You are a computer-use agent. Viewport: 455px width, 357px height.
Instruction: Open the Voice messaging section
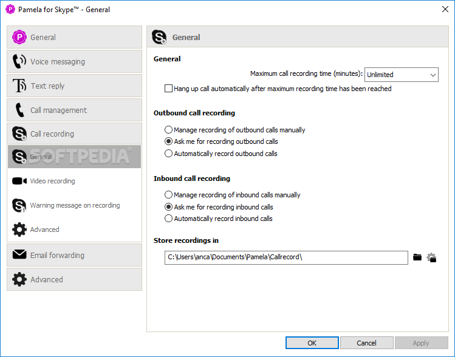[74, 61]
